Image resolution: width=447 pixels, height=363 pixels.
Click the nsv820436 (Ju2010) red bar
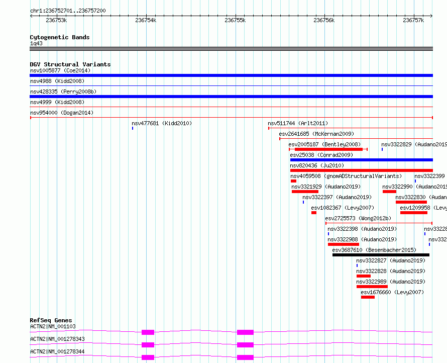362,170
